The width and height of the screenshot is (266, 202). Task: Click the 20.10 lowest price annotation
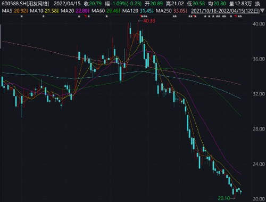click(x=224, y=198)
